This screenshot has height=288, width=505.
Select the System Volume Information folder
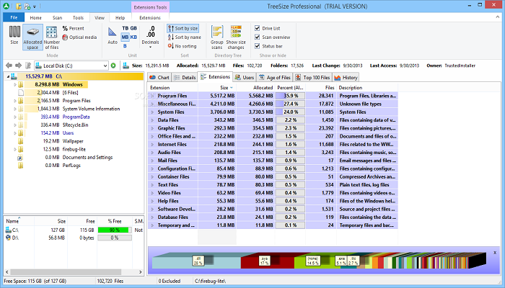pyautogui.click(x=91, y=109)
